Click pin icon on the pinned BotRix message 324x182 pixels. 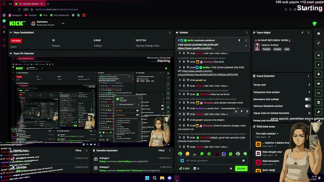coord(239,40)
